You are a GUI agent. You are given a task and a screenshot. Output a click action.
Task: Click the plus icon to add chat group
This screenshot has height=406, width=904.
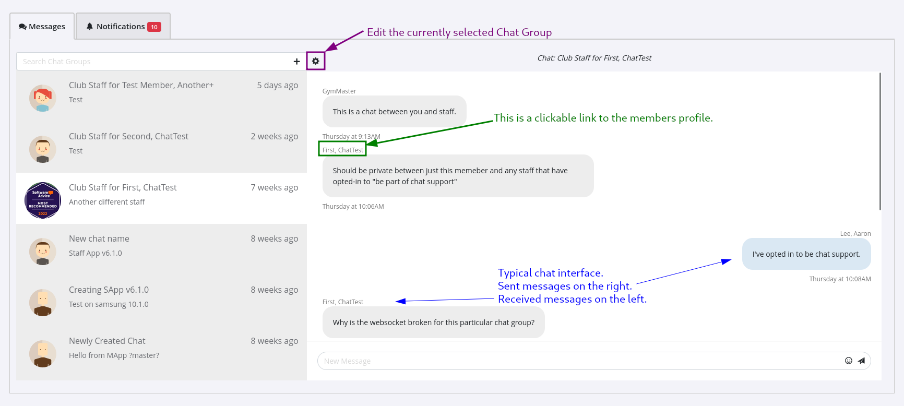296,62
